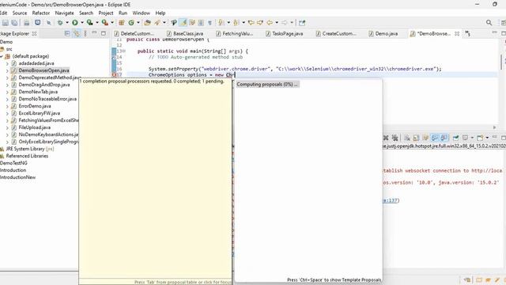Click Remove Launch X icon in console
Viewport: 506px width, 285px height.
point(386,138)
